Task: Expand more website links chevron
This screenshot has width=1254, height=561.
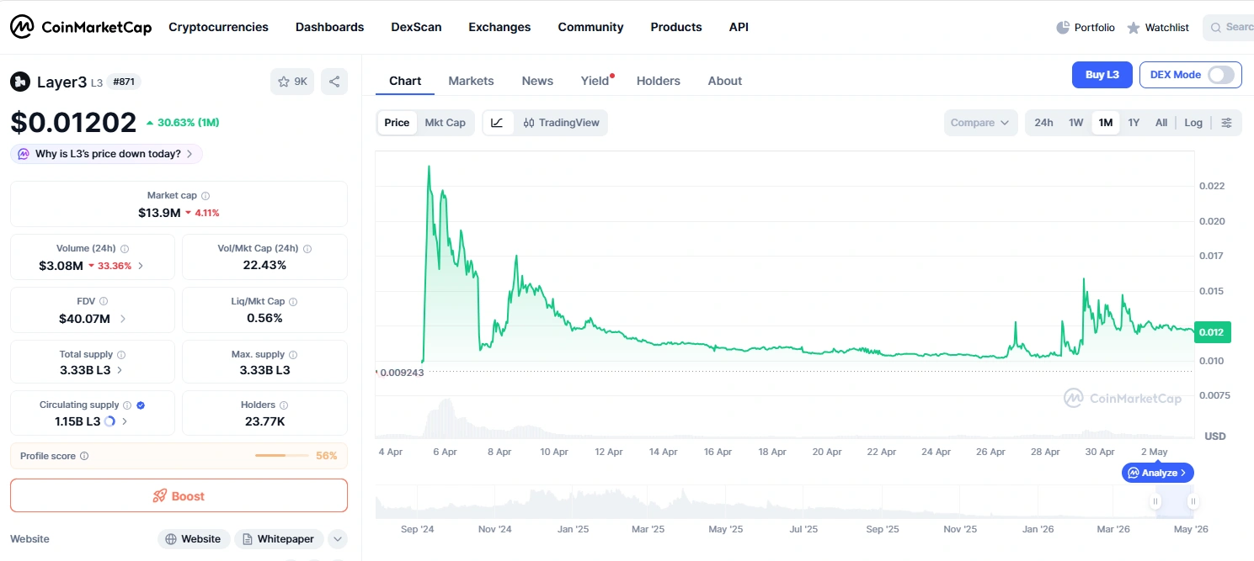Action: 337,539
